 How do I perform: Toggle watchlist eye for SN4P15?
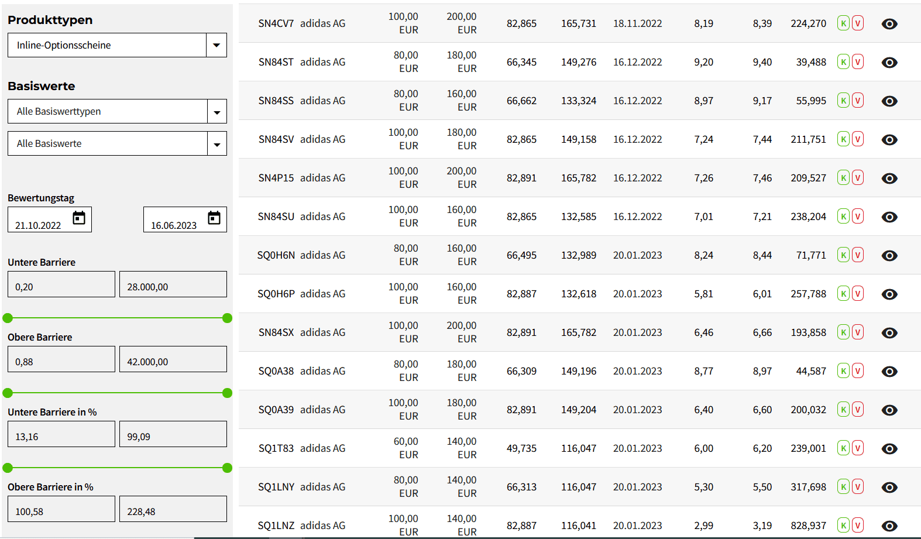889,178
